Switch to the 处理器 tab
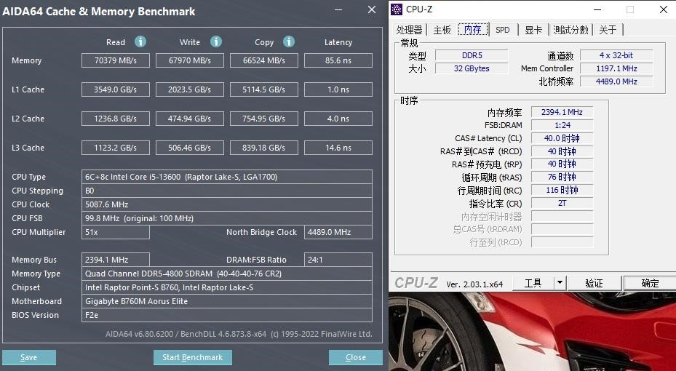 (x=409, y=30)
